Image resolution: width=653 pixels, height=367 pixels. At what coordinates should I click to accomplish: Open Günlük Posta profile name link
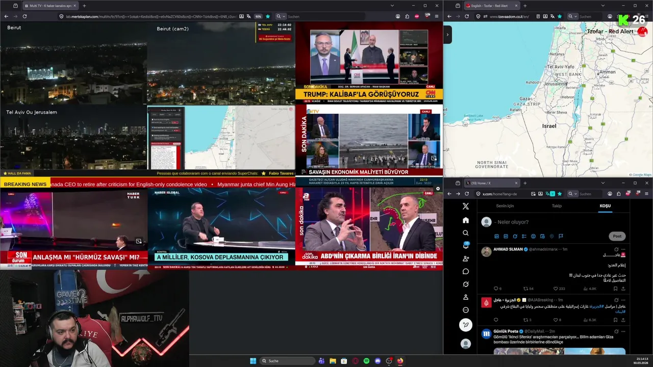506,331
